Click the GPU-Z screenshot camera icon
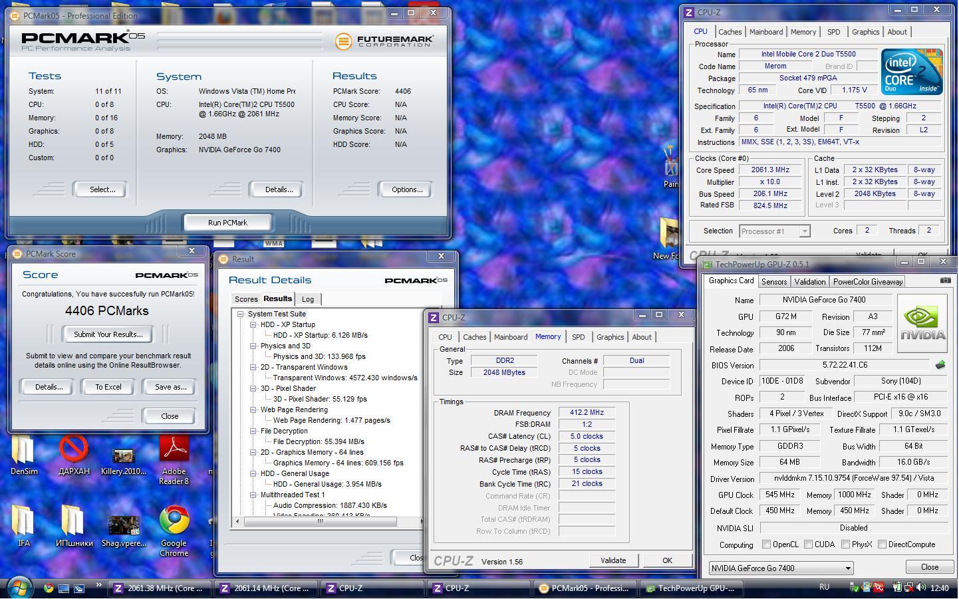 pyautogui.click(x=945, y=281)
